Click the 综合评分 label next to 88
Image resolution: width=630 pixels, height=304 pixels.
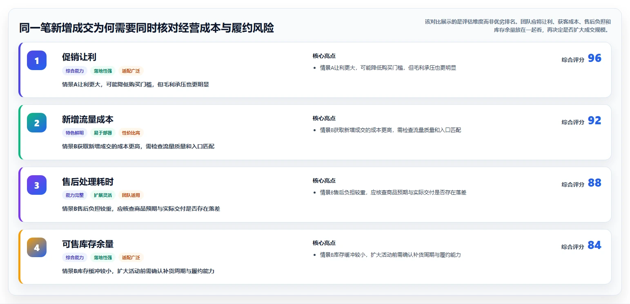point(573,184)
